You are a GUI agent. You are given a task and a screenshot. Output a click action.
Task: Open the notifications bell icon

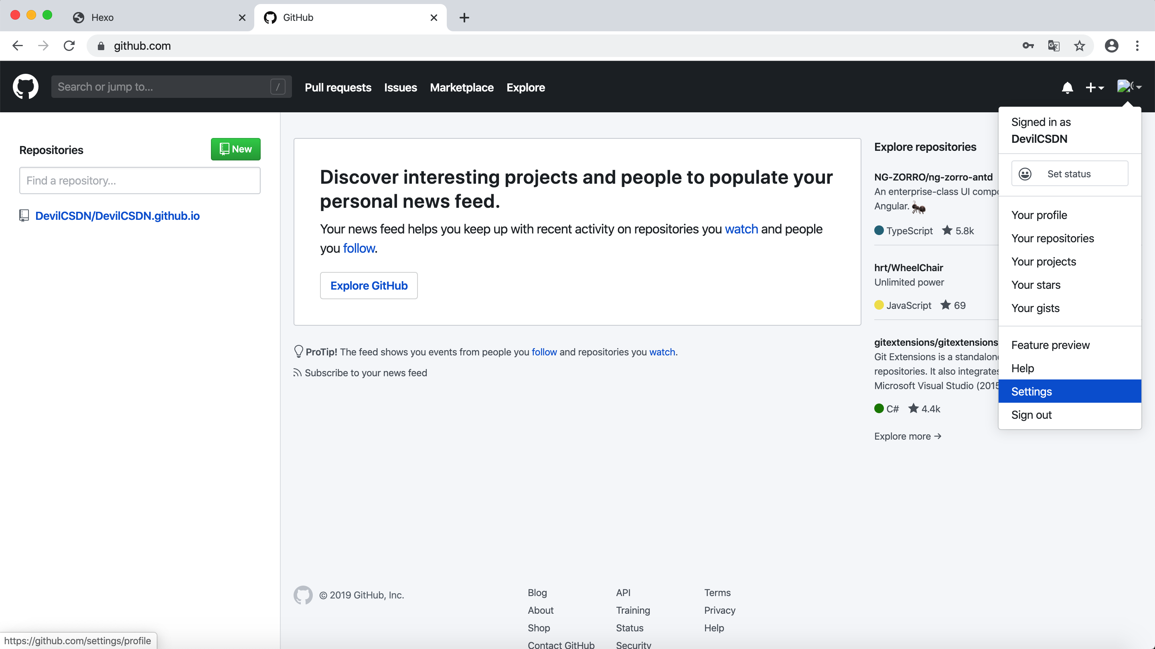[1067, 87]
